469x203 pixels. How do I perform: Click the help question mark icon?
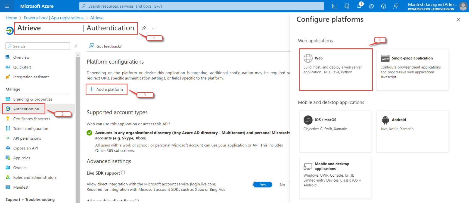(x=384, y=6)
